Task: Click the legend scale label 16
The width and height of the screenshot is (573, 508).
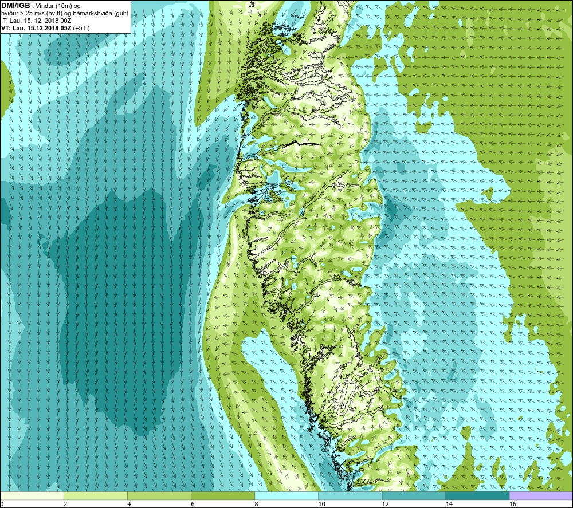Action: coord(513,504)
